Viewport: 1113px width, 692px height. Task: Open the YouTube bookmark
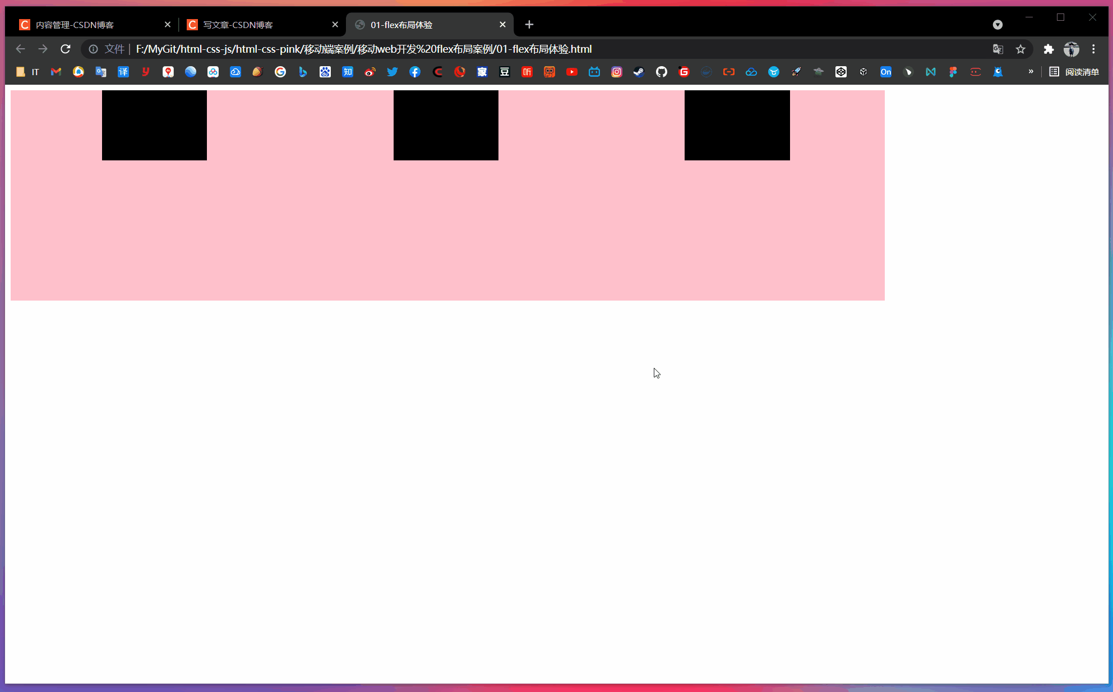(572, 72)
